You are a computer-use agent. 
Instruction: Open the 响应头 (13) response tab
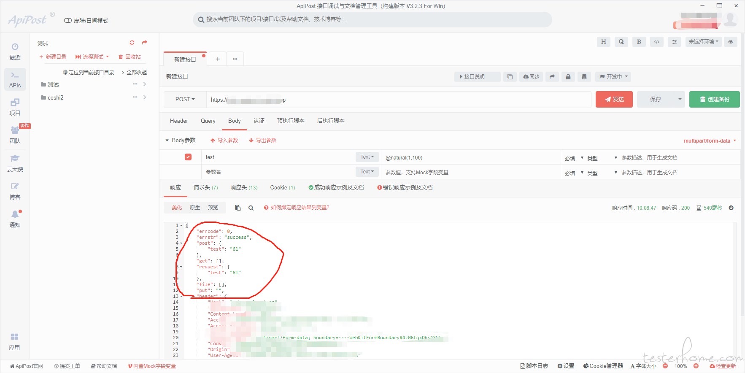tap(244, 188)
